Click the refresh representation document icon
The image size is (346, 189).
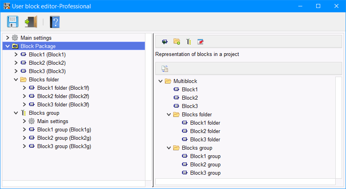pyautogui.click(x=165, y=69)
